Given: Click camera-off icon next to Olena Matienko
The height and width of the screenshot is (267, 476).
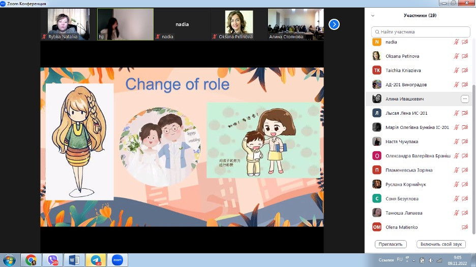Looking at the screenshot, I should [x=465, y=227].
